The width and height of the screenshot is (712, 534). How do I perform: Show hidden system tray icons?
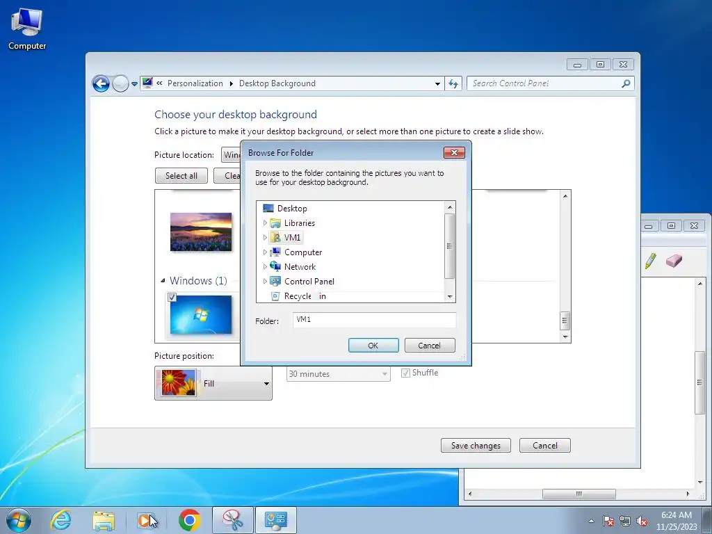pos(591,521)
